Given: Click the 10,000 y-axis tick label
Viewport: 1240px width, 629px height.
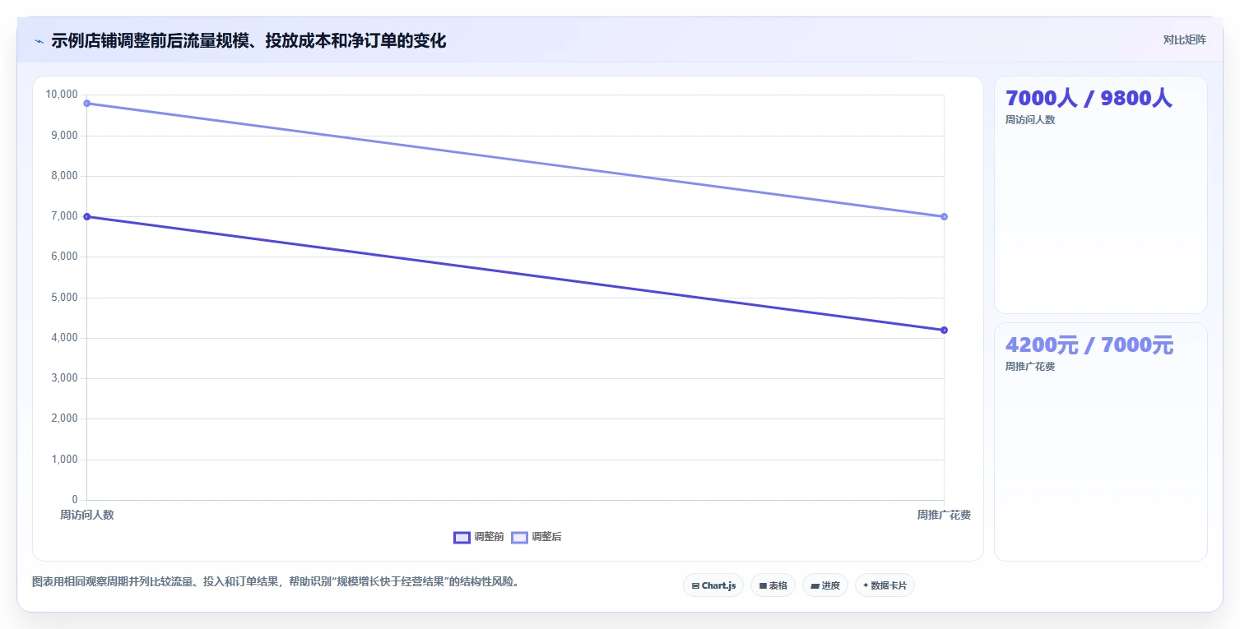Looking at the screenshot, I should pyautogui.click(x=62, y=95).
